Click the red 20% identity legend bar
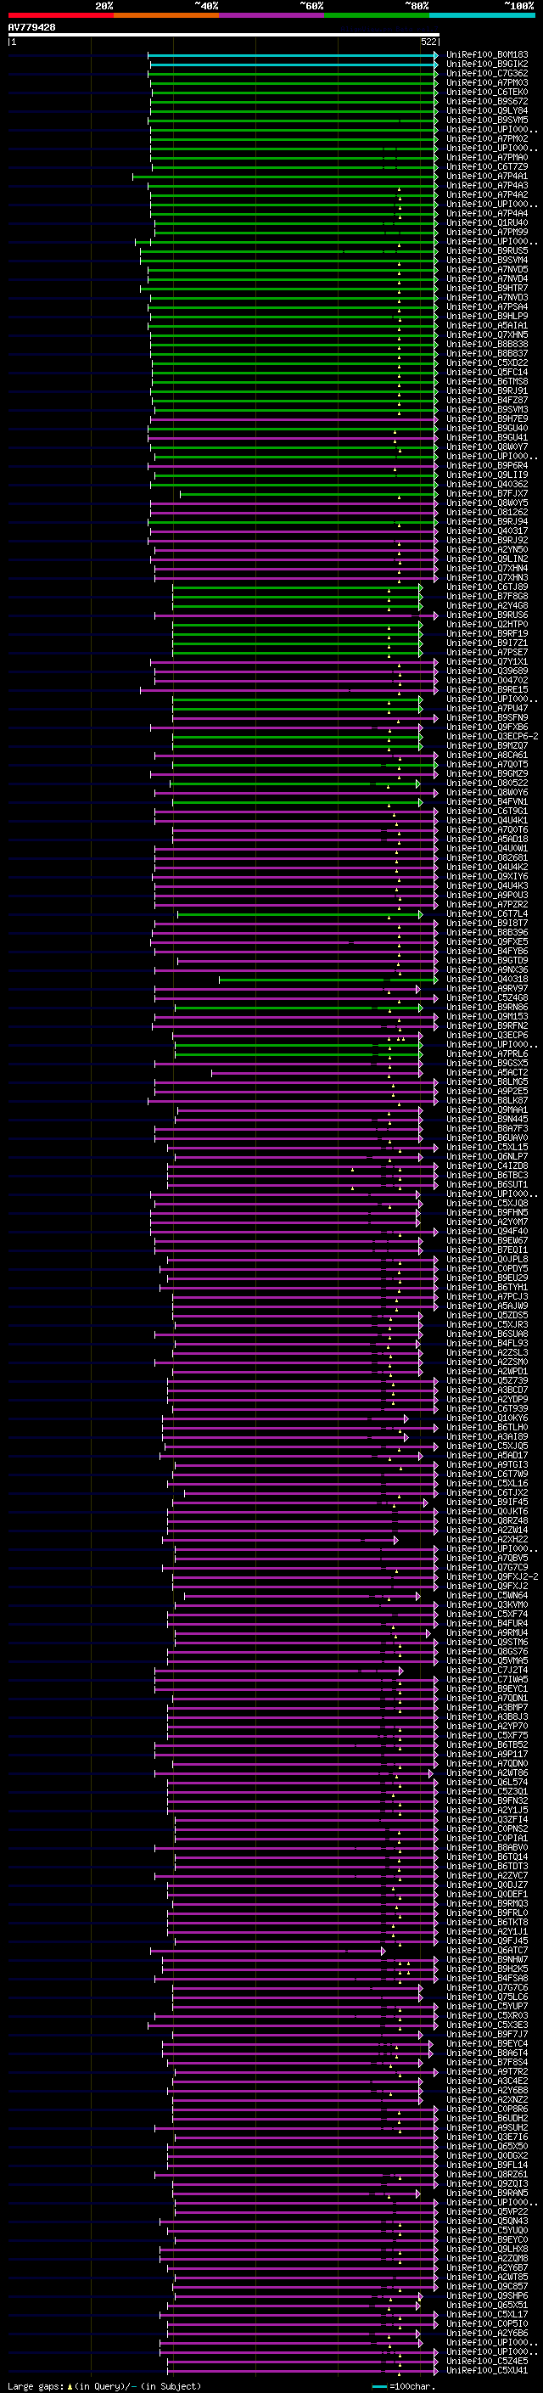The image size is (543, 2393). pyautogui.click(x=60, y=15)
